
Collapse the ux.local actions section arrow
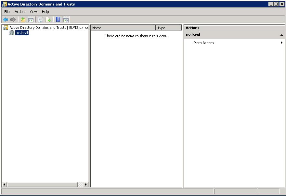coord(281,35)
